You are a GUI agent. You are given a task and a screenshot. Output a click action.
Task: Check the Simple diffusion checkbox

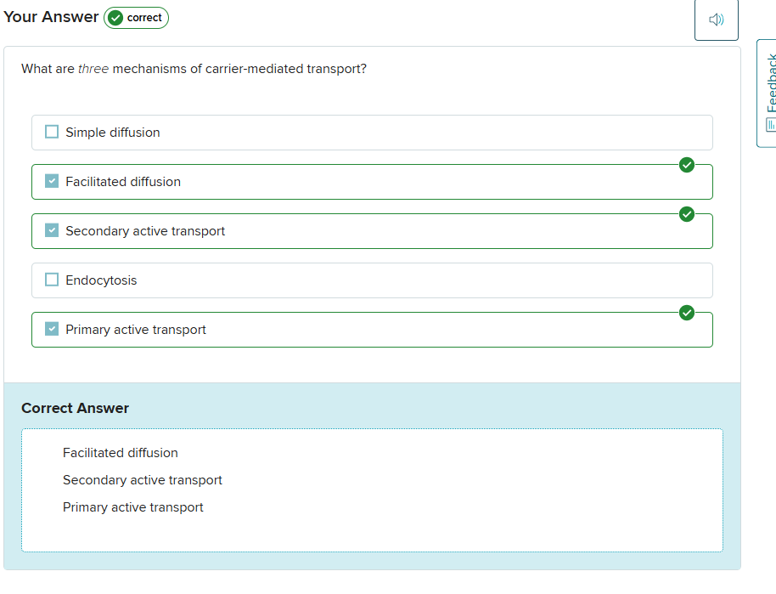coord(52,133)
